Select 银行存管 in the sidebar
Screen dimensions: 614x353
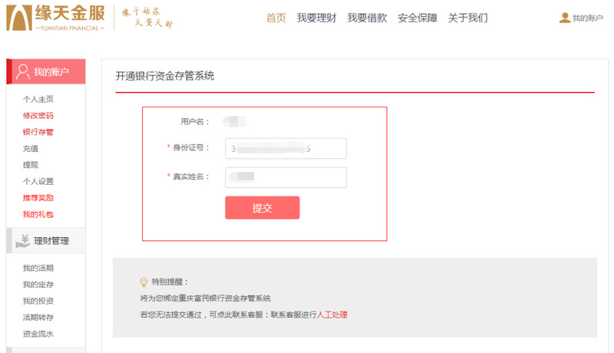38,132
